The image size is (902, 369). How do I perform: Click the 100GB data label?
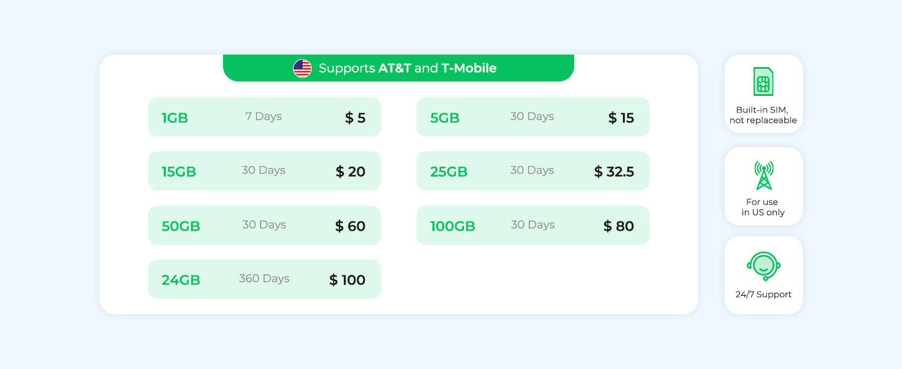click(x=453, y=226)
